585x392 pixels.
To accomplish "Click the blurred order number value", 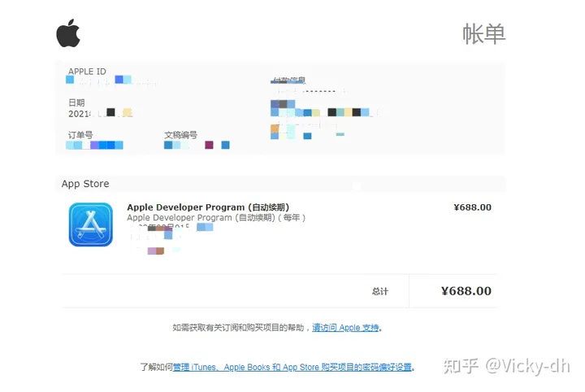I will tap(95, 146).
